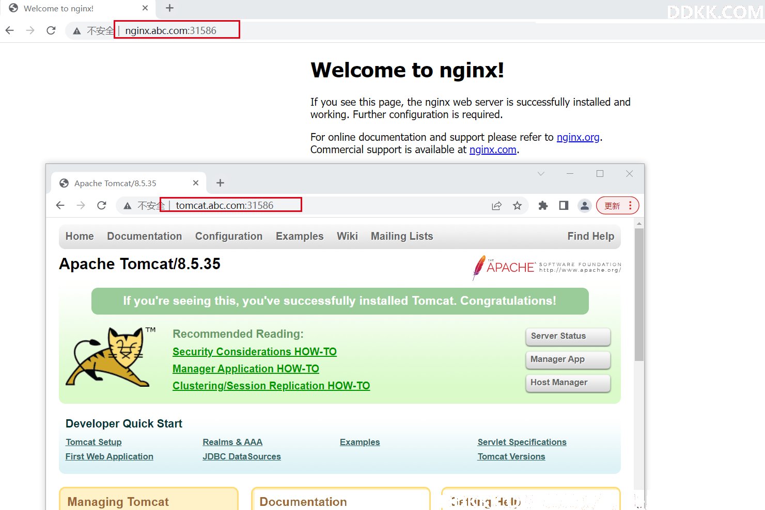
Task: Click the Managing Tomcat heading
Action: point(118,502)
